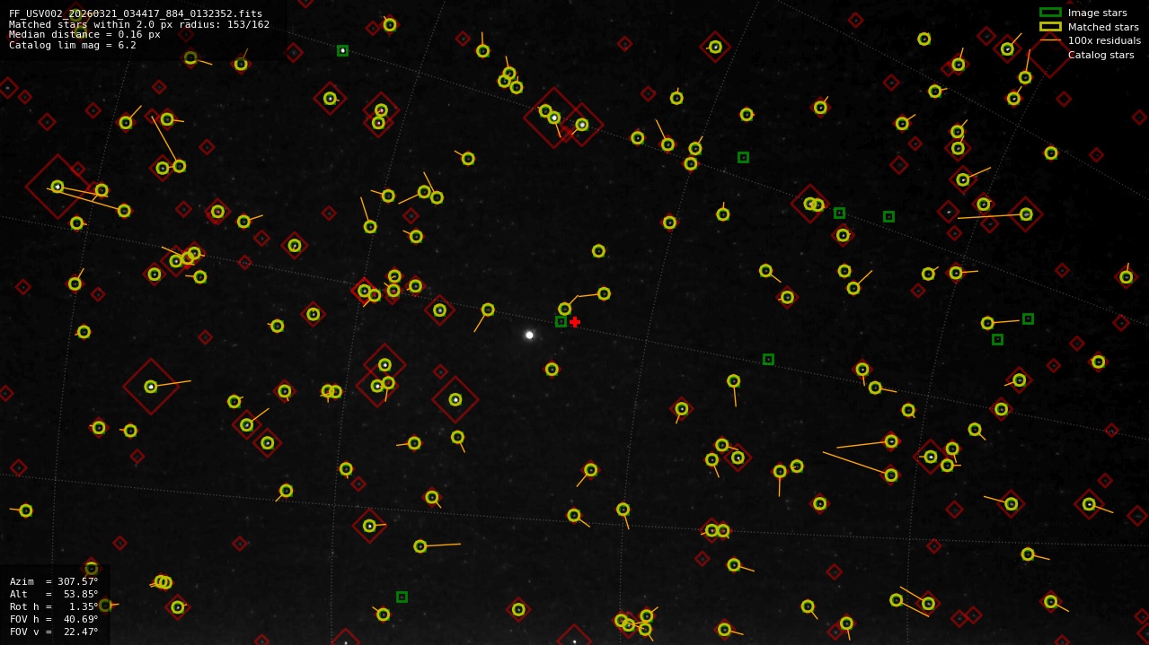Click the green square marker near the bottom edge

tap(403, 595)
